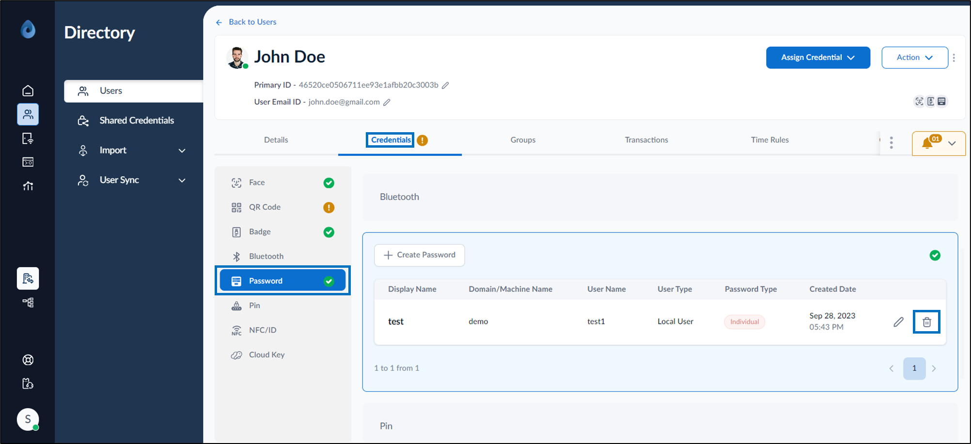Image resolution: width=971 pixels, height=444 pixels.
Task: Click Back to Users link
Action: click(x=246, y=22)
